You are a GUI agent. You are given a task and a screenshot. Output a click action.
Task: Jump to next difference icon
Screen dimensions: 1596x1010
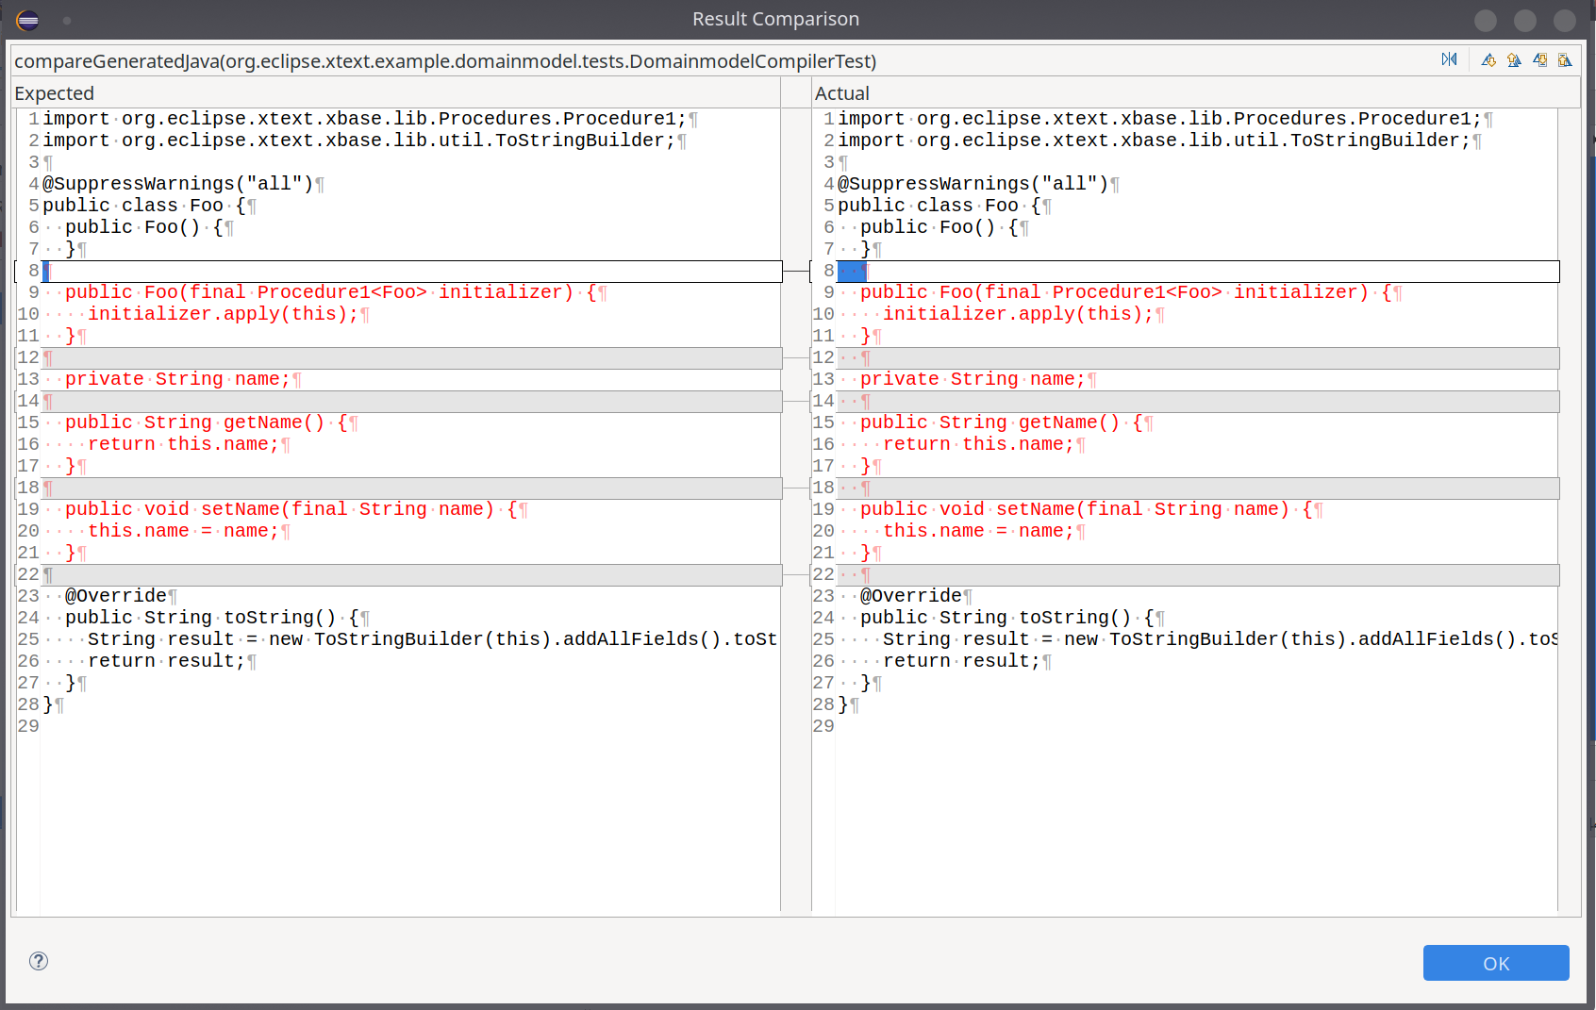pyautogui.click(x=1488, y=59)
